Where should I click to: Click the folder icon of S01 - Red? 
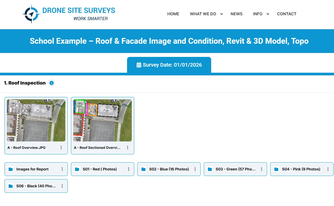tap(77, 169)
